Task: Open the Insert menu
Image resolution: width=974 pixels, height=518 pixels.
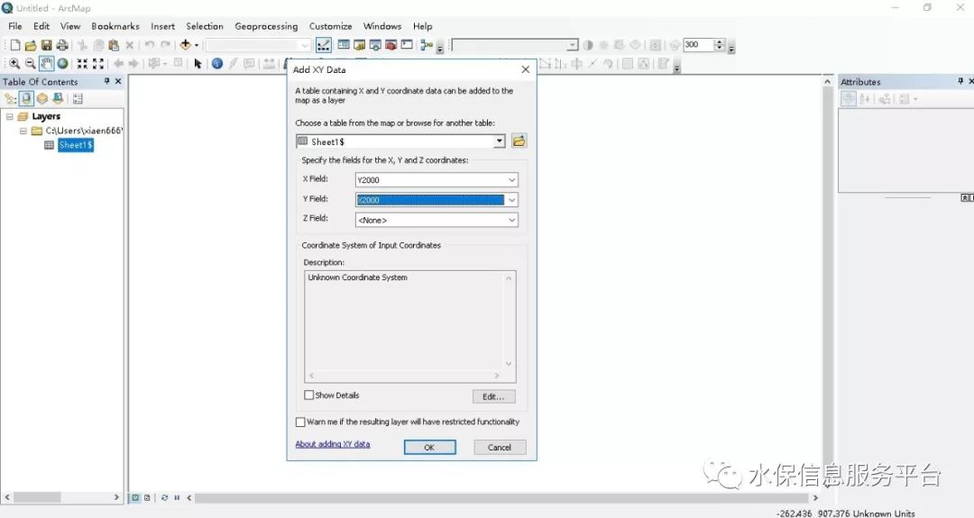Action: (x=162, y=26)
